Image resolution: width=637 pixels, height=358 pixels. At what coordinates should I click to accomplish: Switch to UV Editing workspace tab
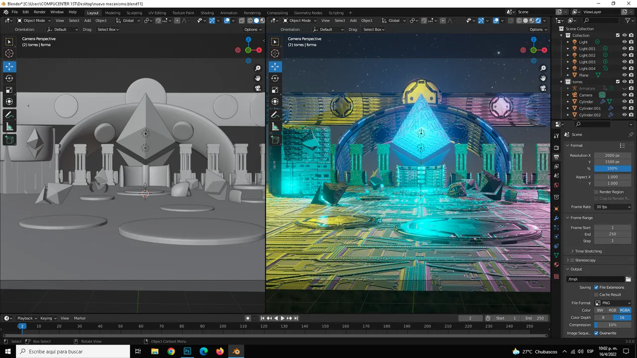click(x=157, y=13)
